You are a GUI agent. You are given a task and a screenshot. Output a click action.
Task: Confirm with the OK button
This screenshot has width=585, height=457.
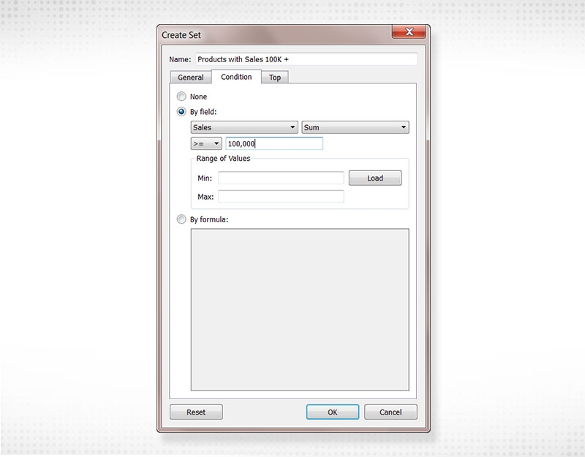click(332, 412)
